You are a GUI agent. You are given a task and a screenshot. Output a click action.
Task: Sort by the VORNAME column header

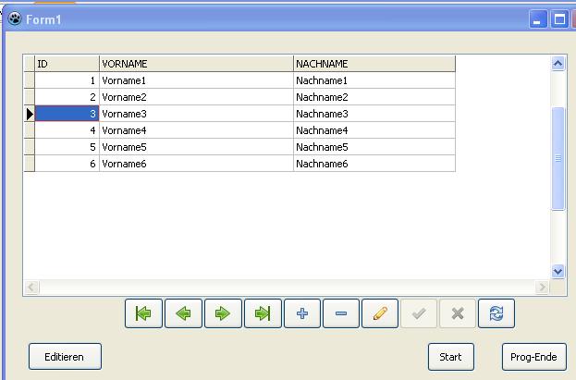(196, 64)
